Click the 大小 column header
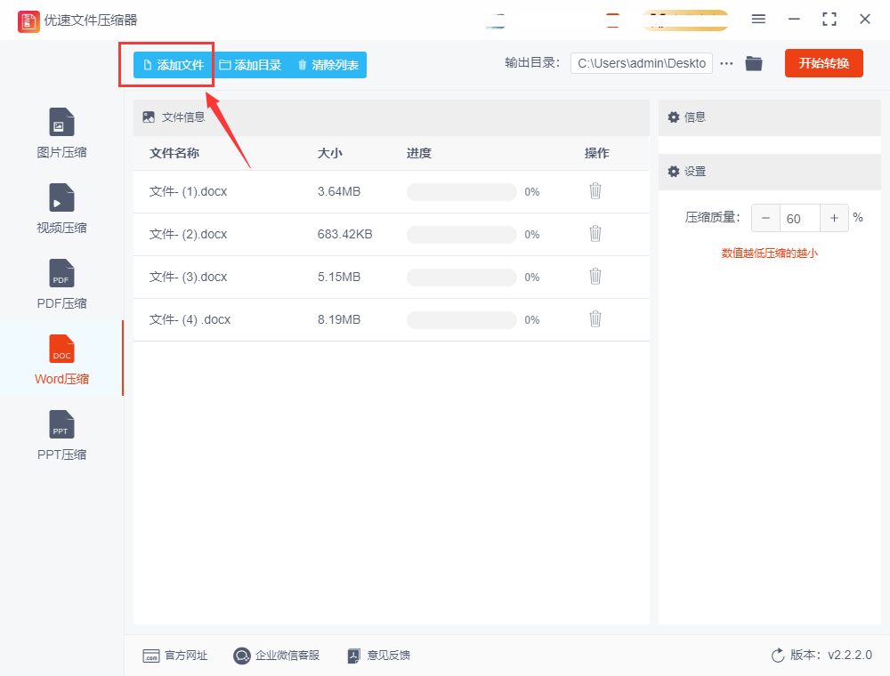Viewport: 890px width, 676px height. pos(330,153)
